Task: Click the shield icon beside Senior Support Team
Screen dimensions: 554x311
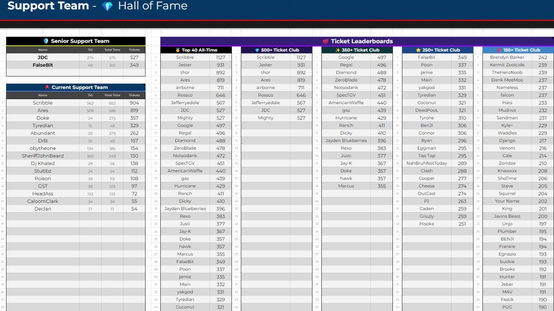Action: coord(46,41)
